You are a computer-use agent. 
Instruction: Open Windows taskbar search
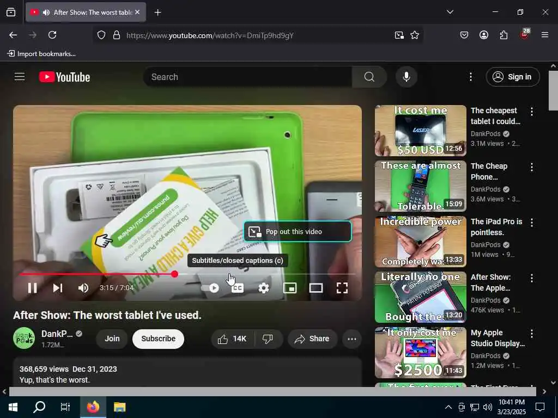[x=39, y=407]
